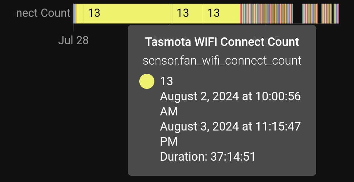The width and height of the screenshot is (354, 182).
Task: Click the long multicolor striped timeline block
Action: coord(267,13)
